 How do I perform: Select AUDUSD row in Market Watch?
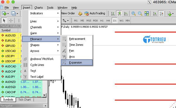click(11, 35)
